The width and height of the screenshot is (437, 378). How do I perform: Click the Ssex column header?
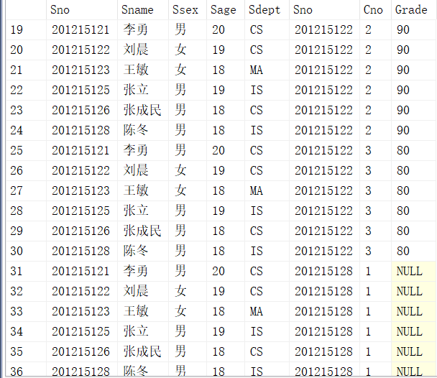(188, 10)
